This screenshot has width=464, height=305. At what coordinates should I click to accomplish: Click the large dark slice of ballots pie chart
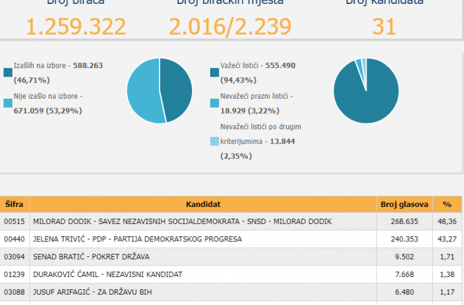[365, 94]
